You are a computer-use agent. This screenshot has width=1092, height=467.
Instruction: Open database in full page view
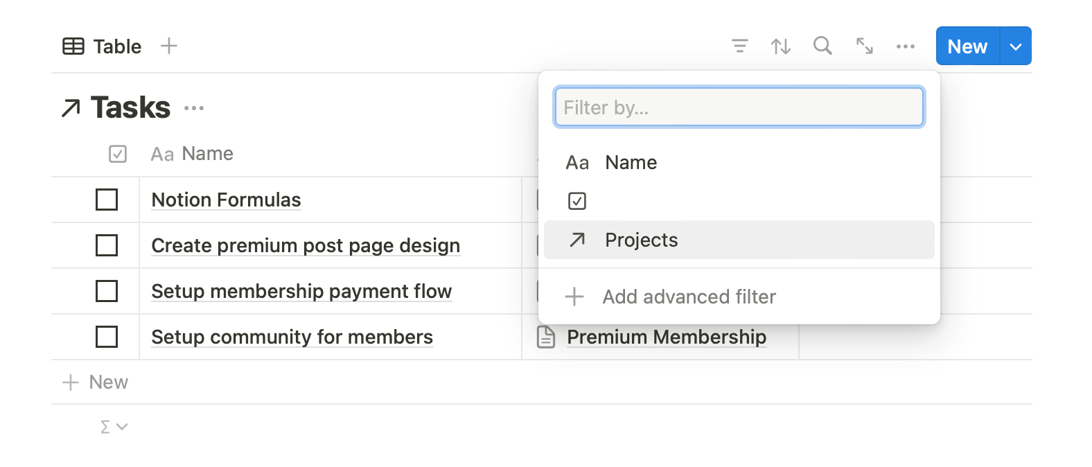coord(864,46)
